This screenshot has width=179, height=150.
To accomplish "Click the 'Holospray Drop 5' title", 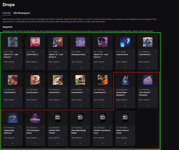I will [x=78, y=54].
